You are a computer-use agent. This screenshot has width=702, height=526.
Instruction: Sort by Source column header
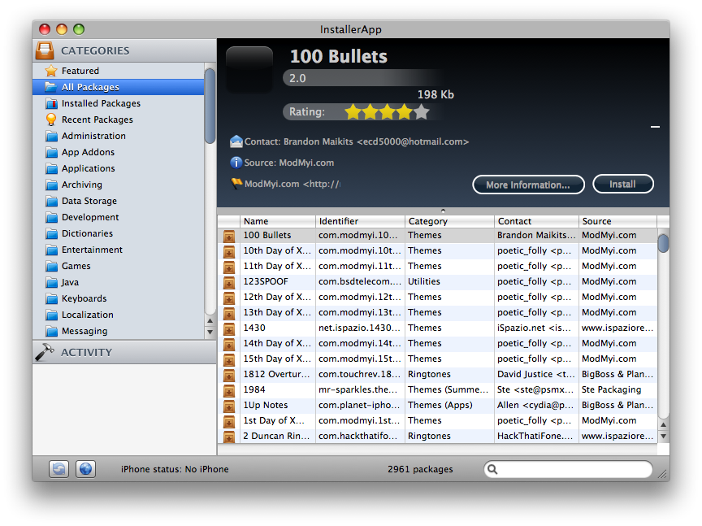click(617, 221)
